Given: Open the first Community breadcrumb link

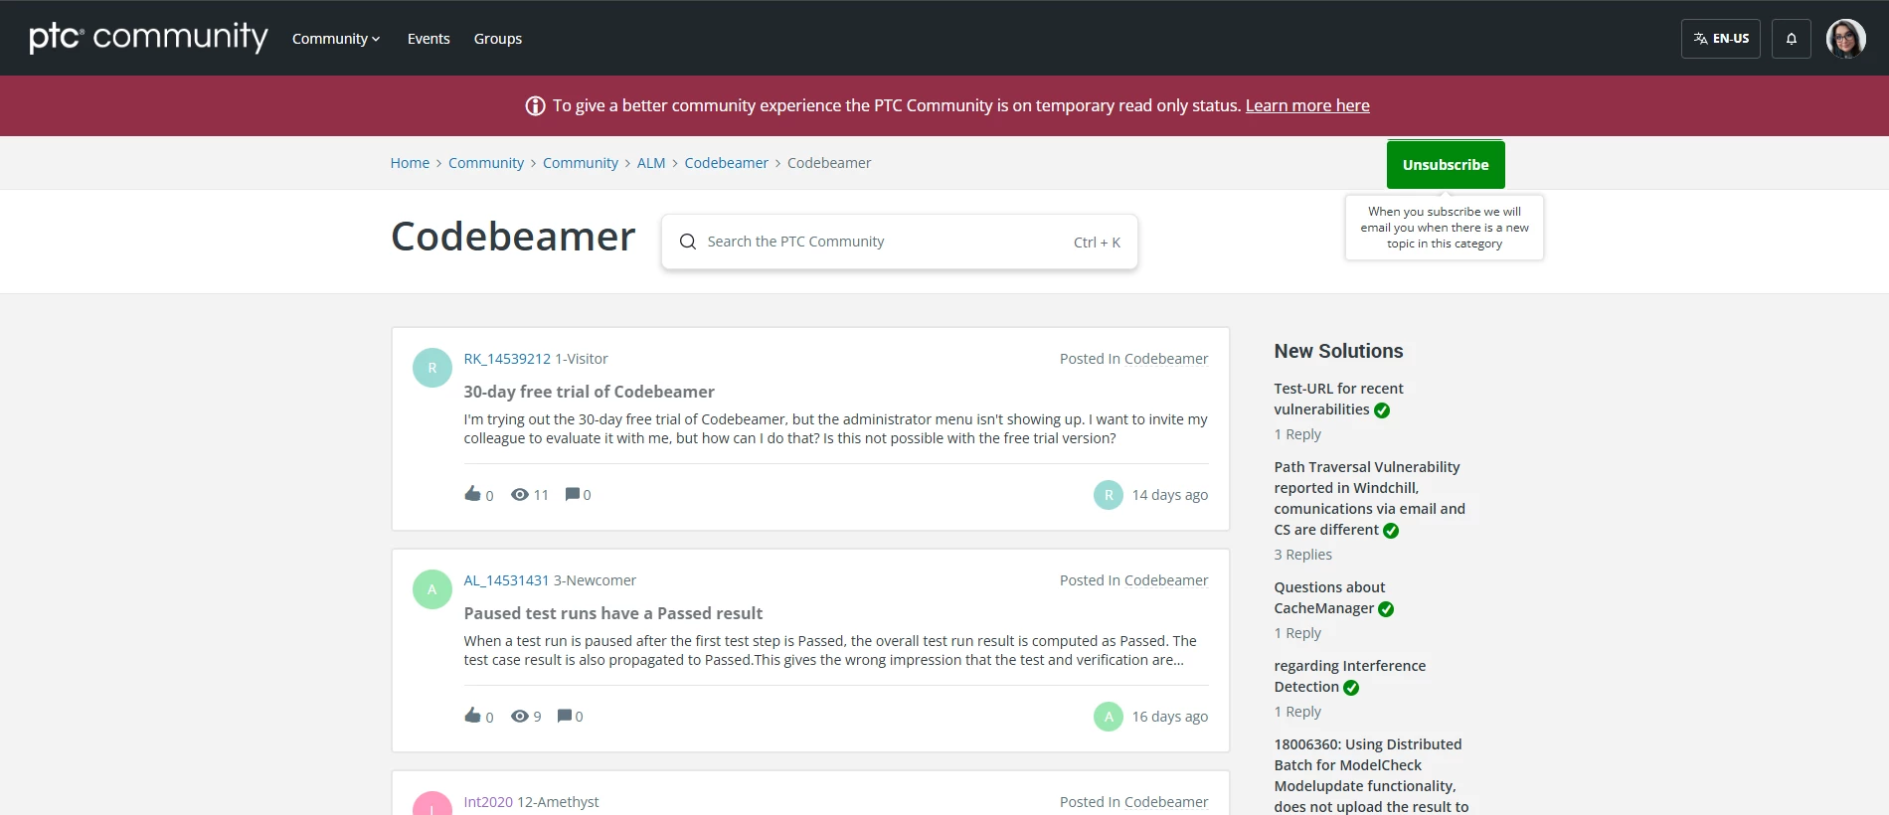Looking at the screenshot, I should pyautogui.click(x=486, y=163).
